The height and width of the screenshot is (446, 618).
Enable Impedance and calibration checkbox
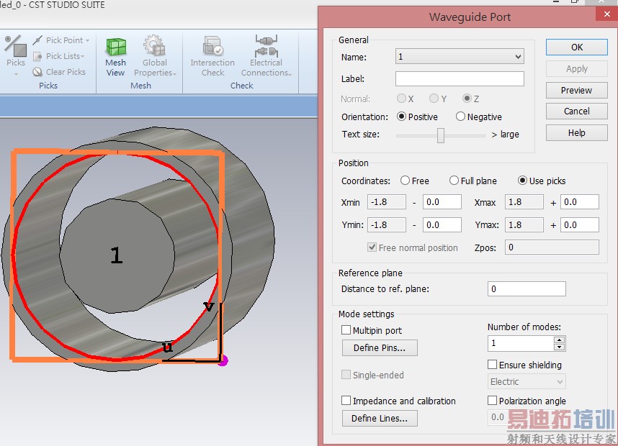[346, 401]
